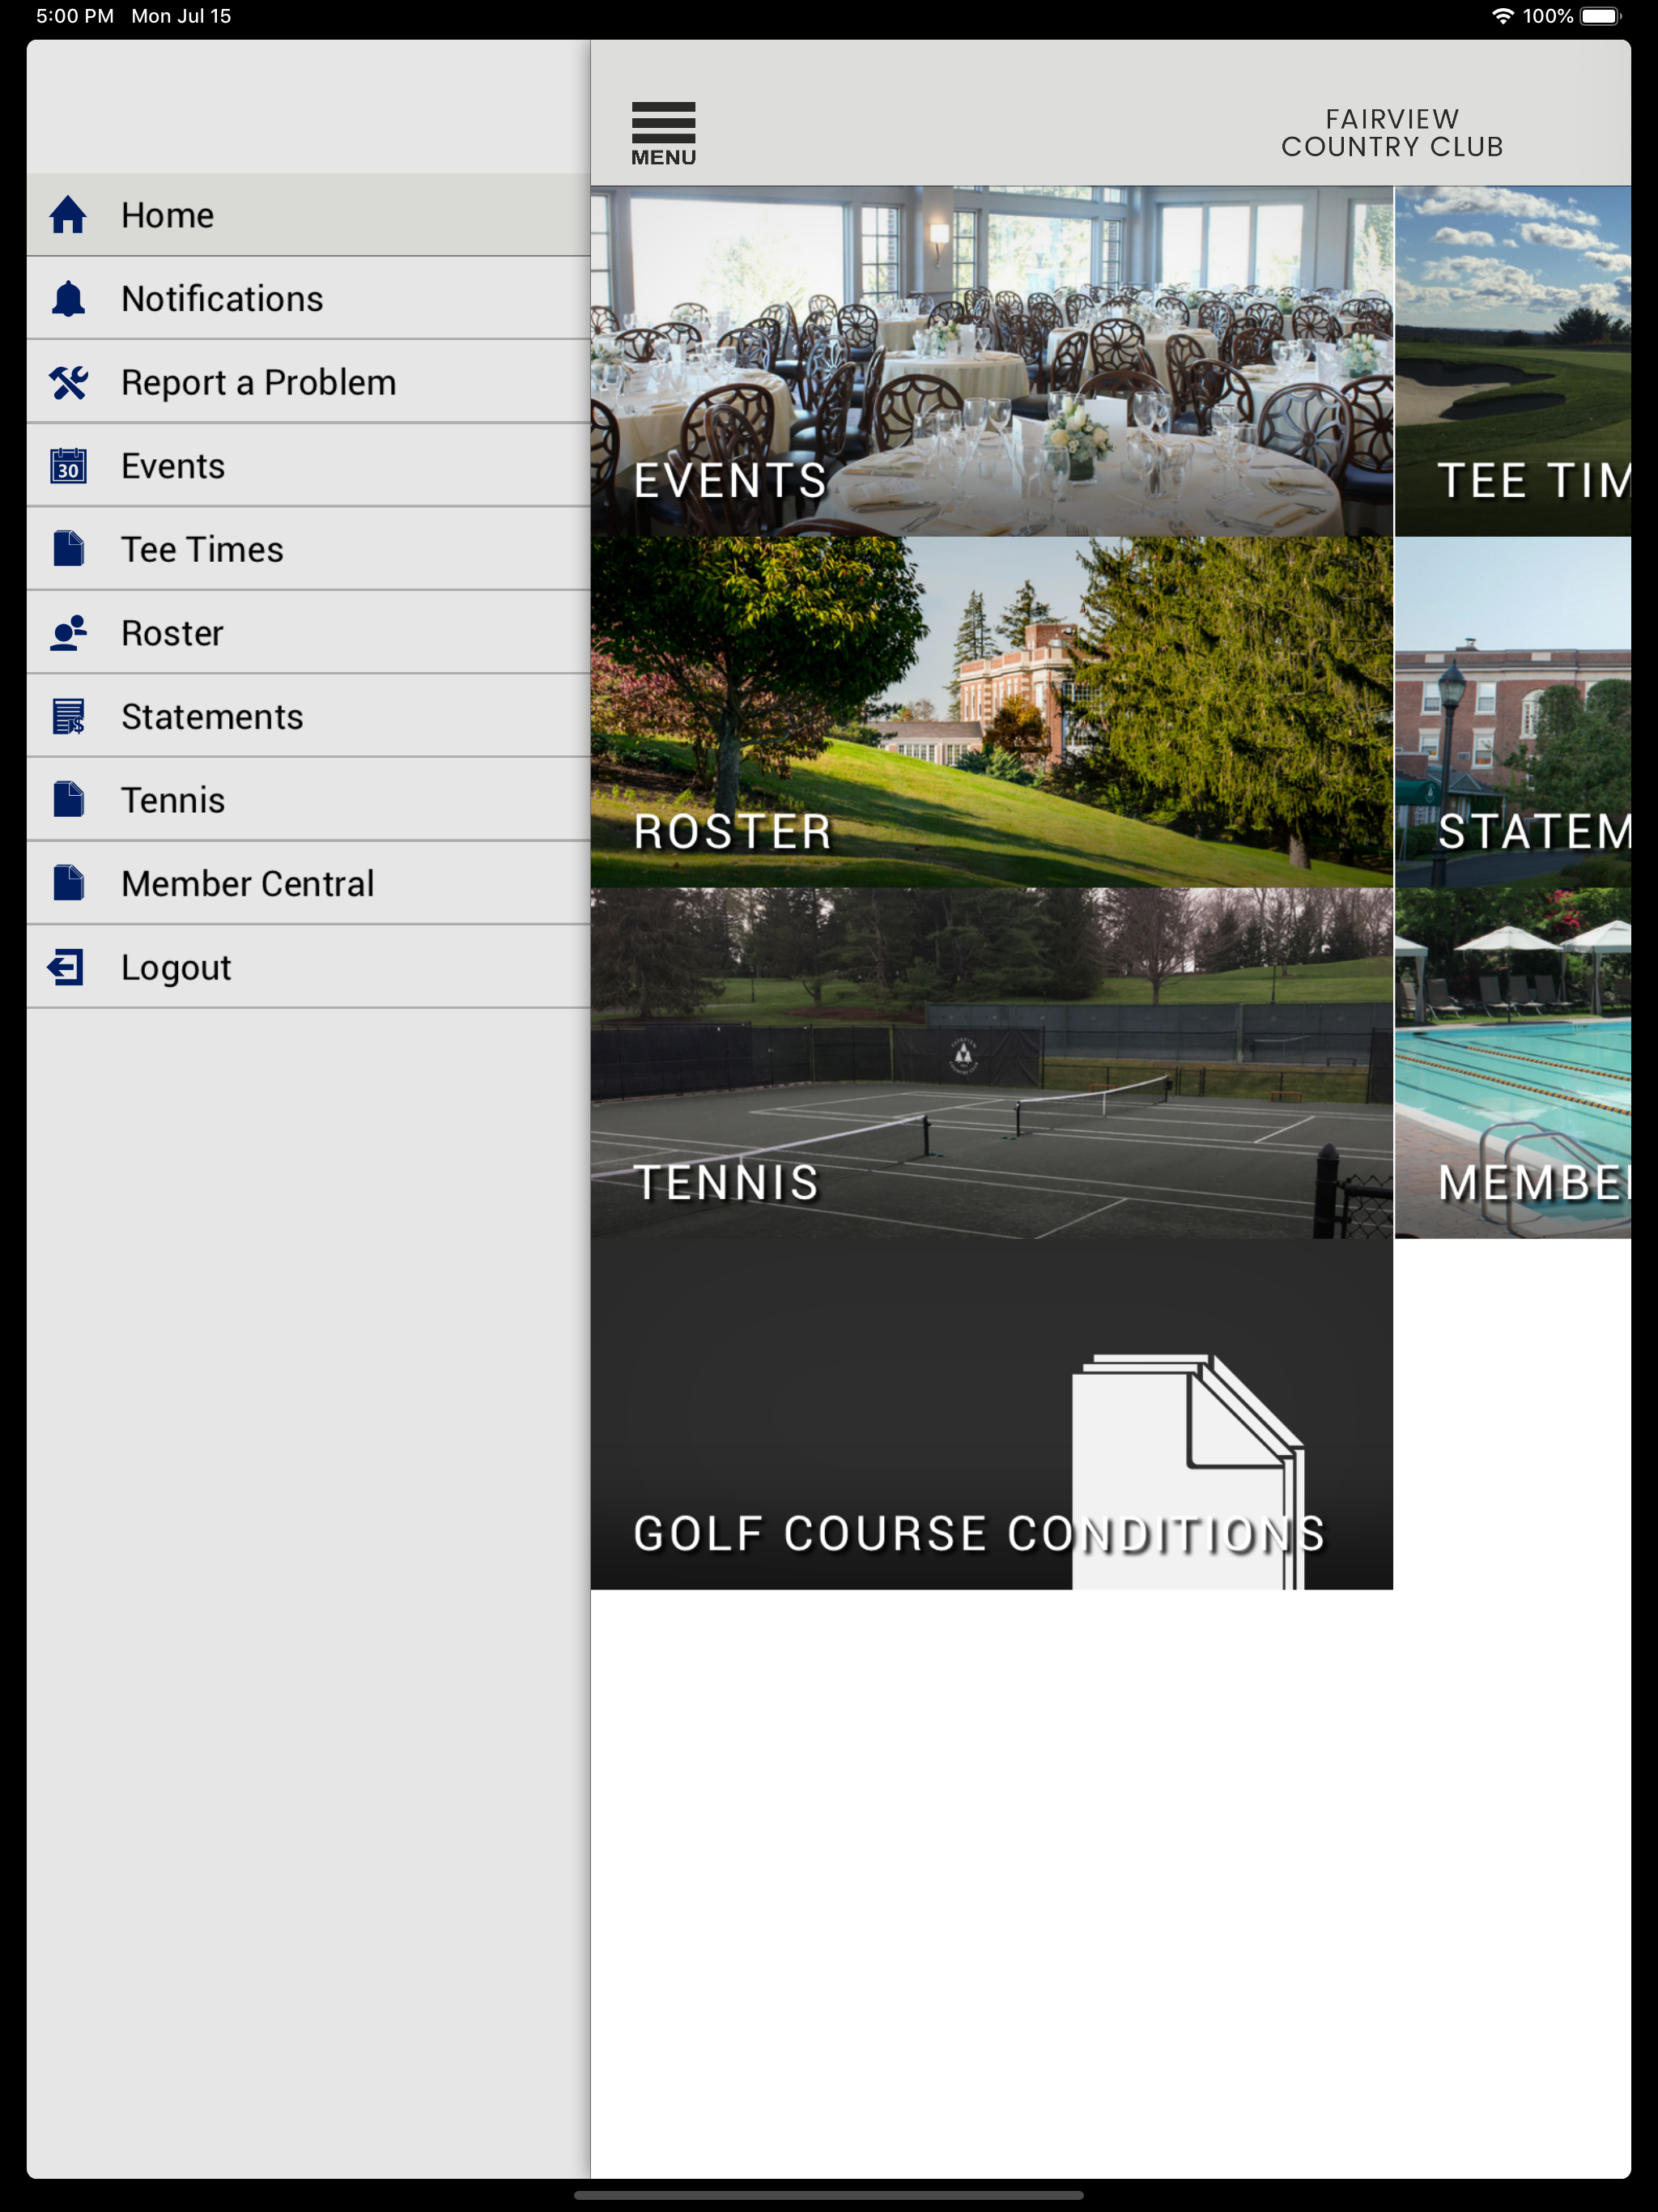Tap the 5:00 PM clock in status bar
Viewport: 1658px width, 2212px height.
tap(75, 16)
